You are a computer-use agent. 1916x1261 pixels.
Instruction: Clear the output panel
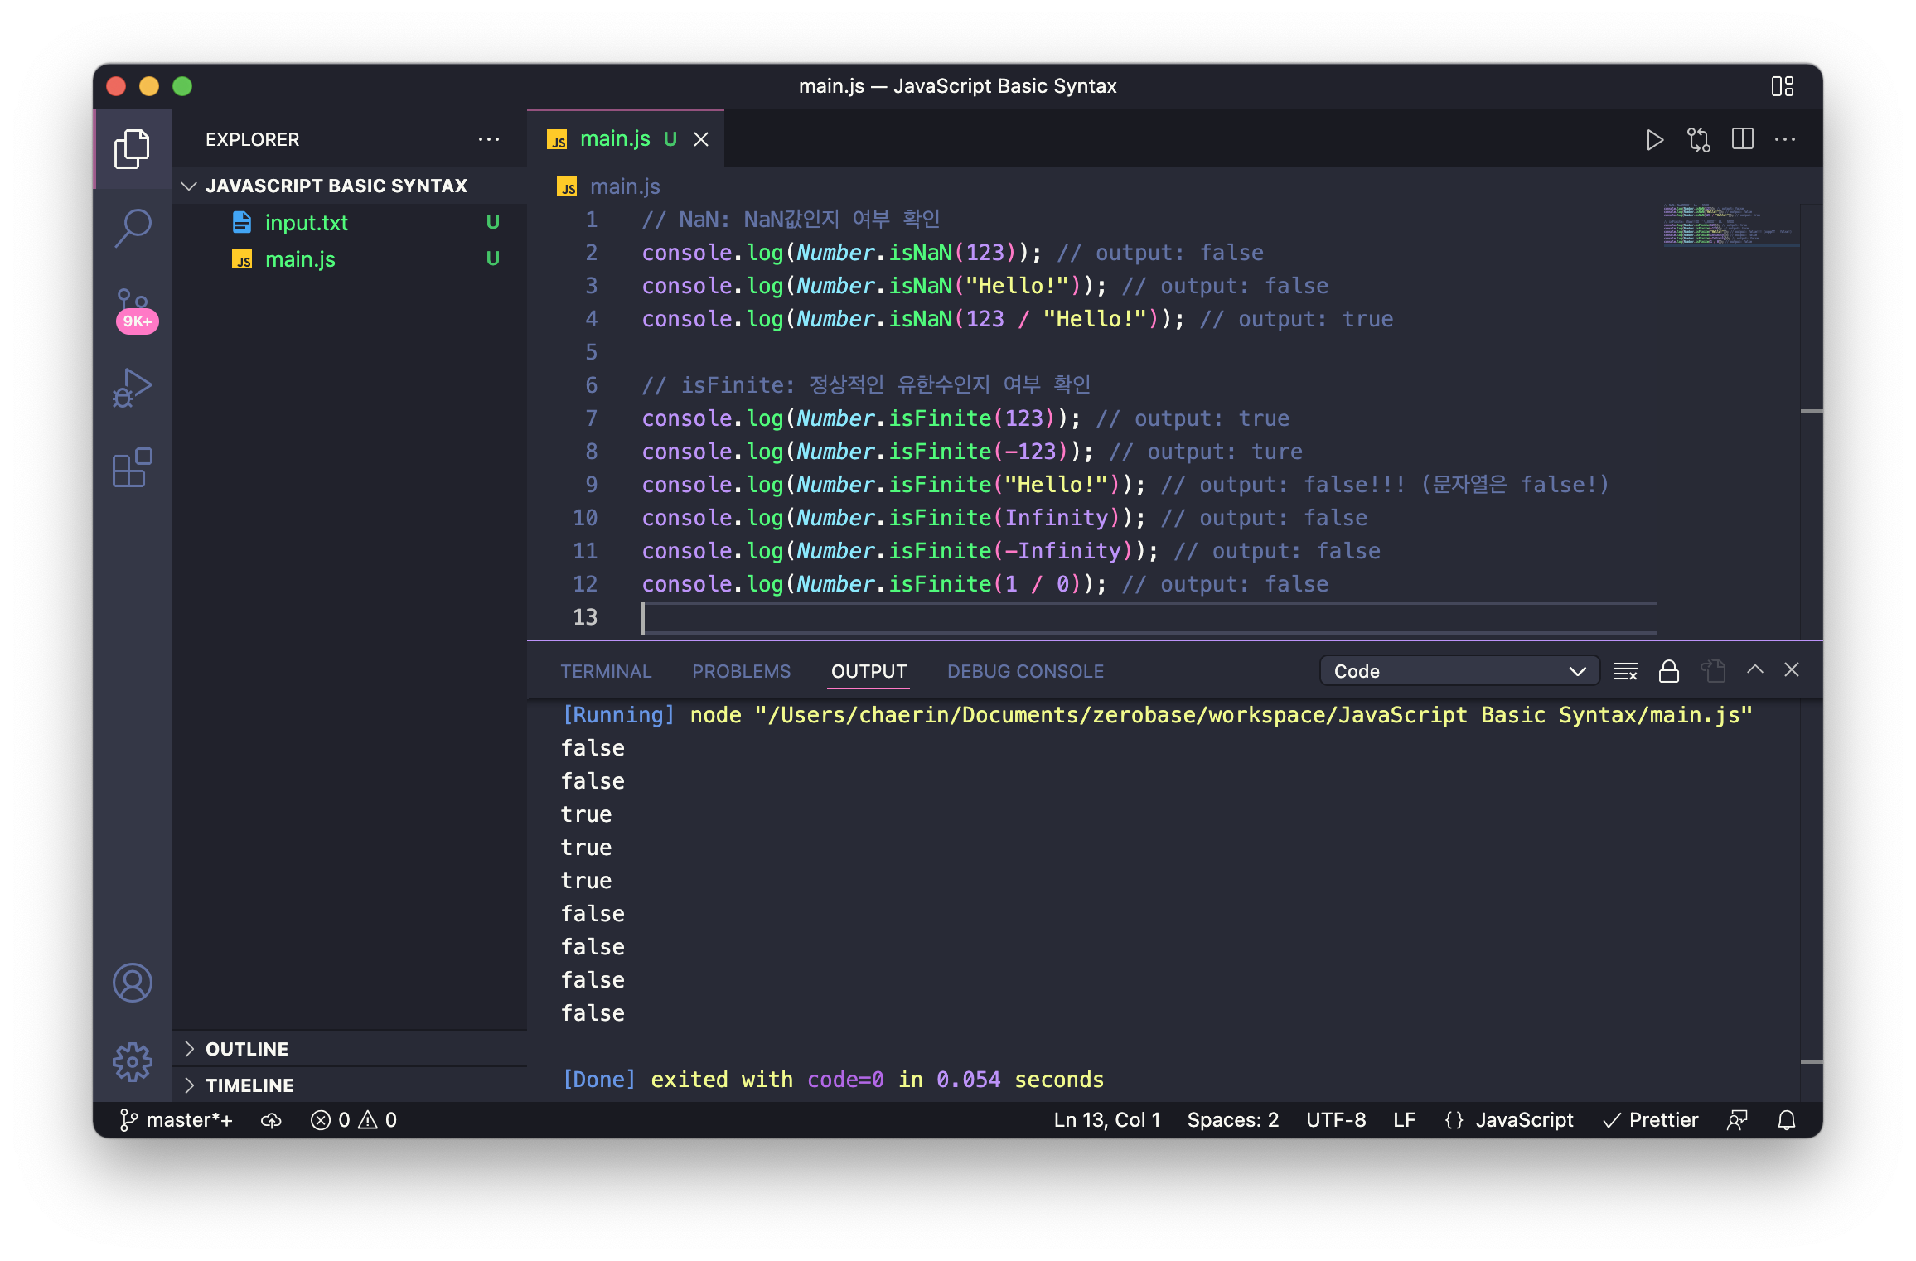(1625, 671)
